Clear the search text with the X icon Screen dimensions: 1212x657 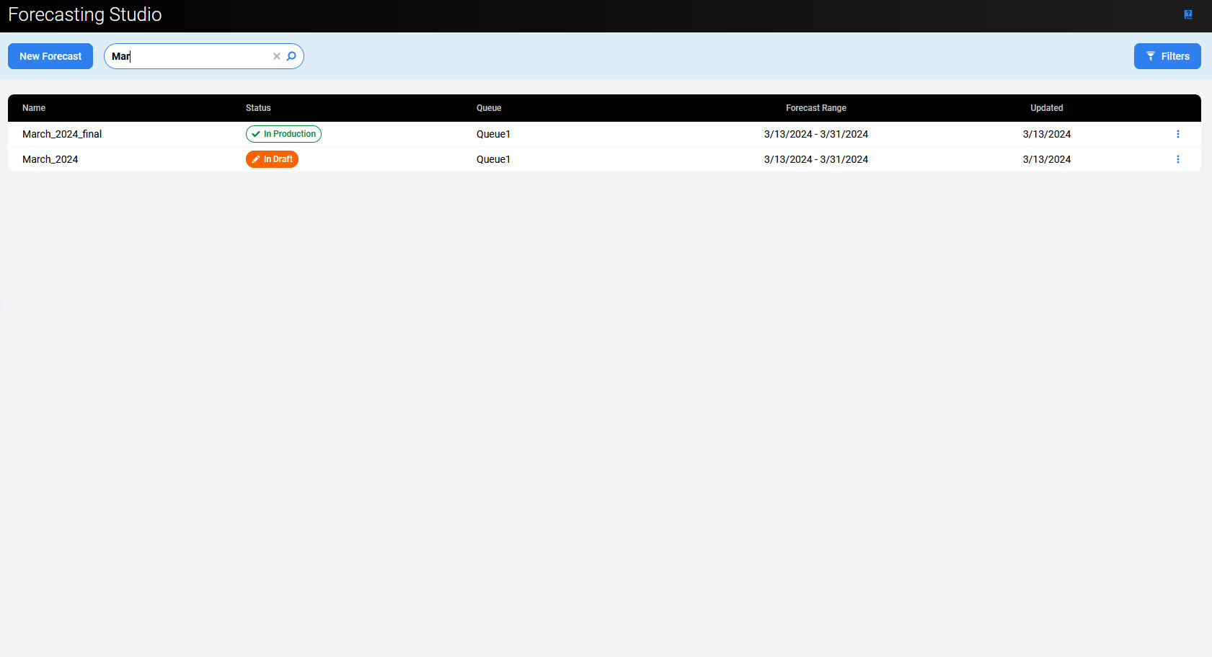pos(276,56)
